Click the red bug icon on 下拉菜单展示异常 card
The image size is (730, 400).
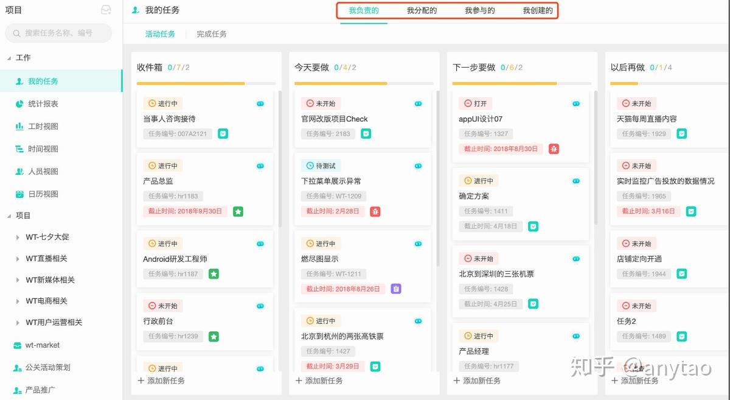click(x=375, y=212)
